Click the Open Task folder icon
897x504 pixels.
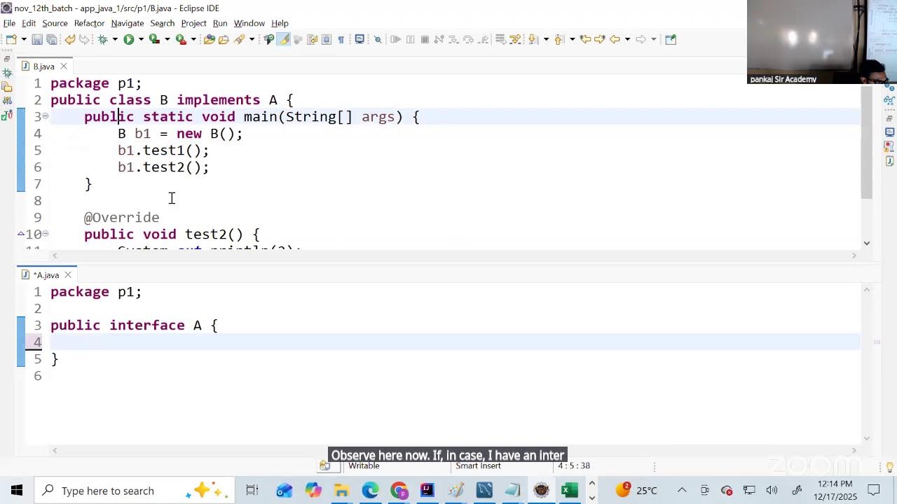(224, 39)
